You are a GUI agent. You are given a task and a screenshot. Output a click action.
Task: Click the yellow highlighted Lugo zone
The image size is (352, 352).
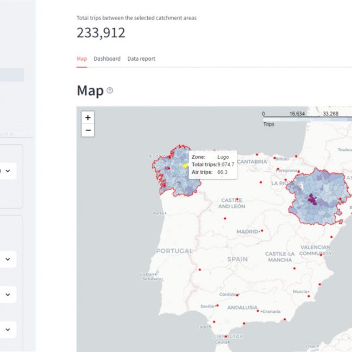(x=184, y=166)
